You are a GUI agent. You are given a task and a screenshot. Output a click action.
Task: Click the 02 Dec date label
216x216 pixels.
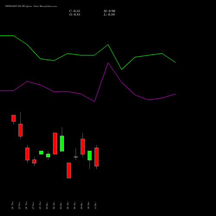(x=54, y=205)
